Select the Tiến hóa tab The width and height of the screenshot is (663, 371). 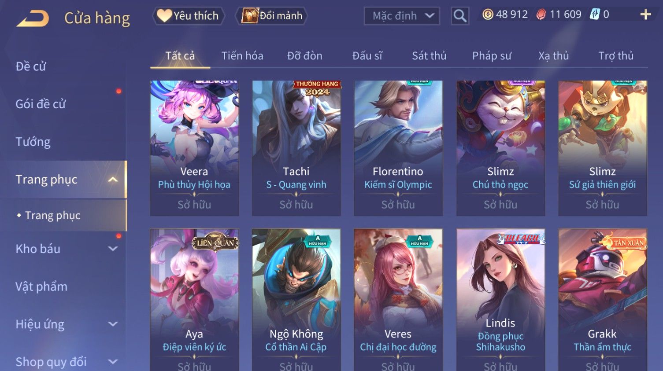click(242, 56)
